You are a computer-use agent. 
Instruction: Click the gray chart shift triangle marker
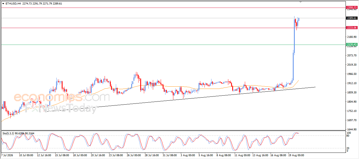click(x=301, y=2)
